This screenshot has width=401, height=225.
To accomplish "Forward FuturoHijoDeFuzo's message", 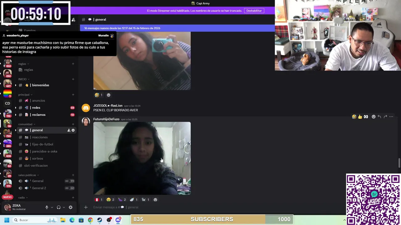I will (x=385, y=117).
